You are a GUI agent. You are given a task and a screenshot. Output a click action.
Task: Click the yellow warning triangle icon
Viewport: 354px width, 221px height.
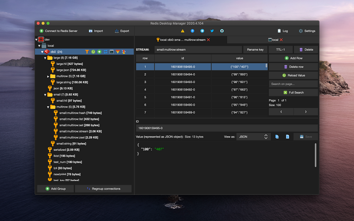182,31
